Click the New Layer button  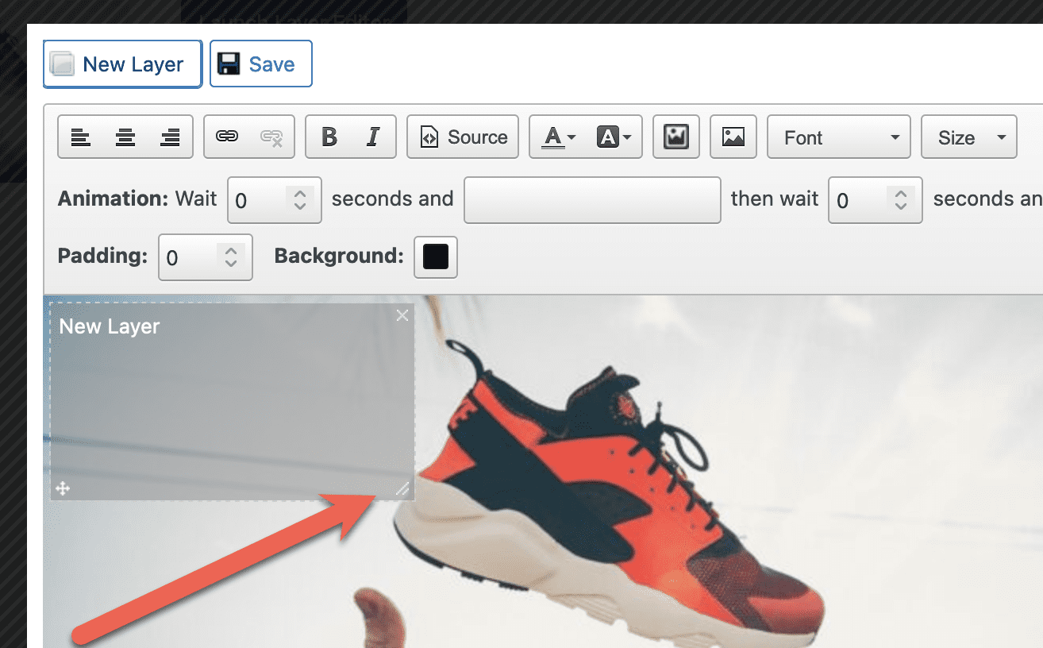pyautogui.click(x=122, y=64)
